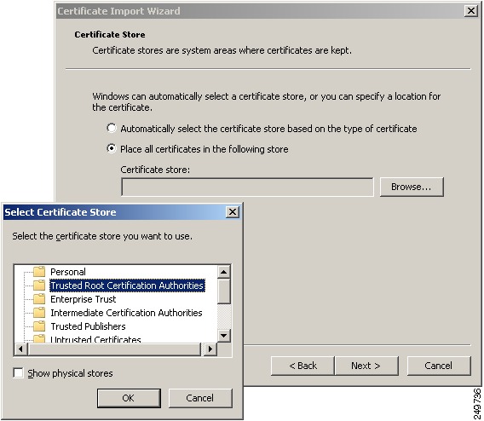Click the store list scroll down arrow
Viewport: 484px width, 421px height.
coord(224,336)
